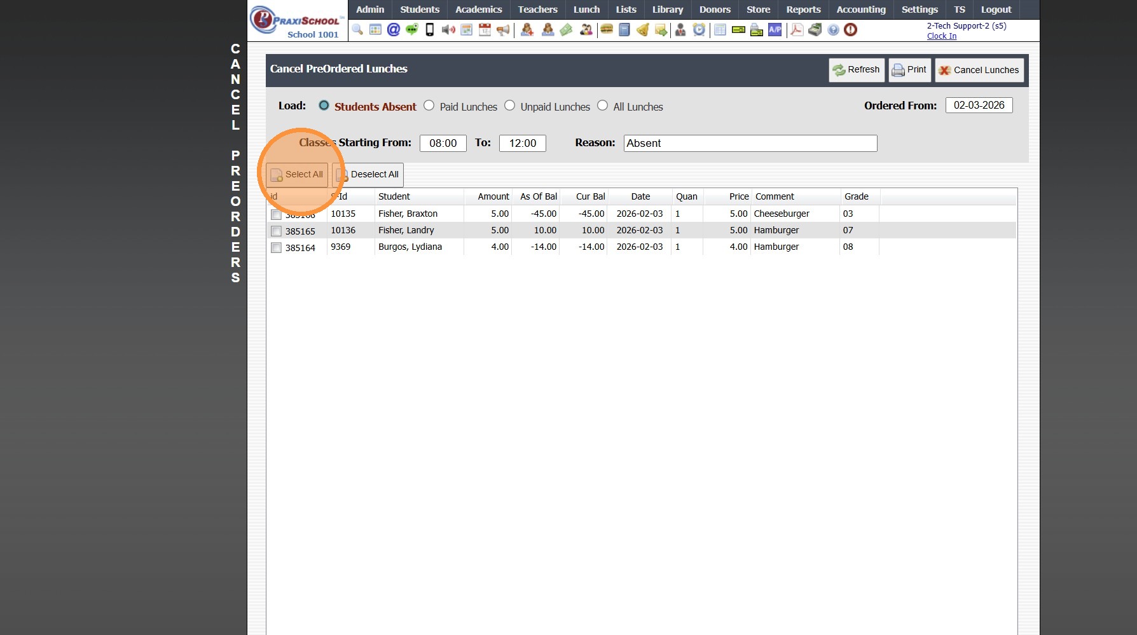The width and height of the screenshot is (1137, 635).
Task: Click the spreadsheet list table icon
Action: tap(720, 30)
